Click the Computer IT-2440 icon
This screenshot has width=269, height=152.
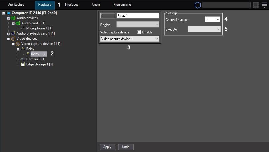click(8, 13)
